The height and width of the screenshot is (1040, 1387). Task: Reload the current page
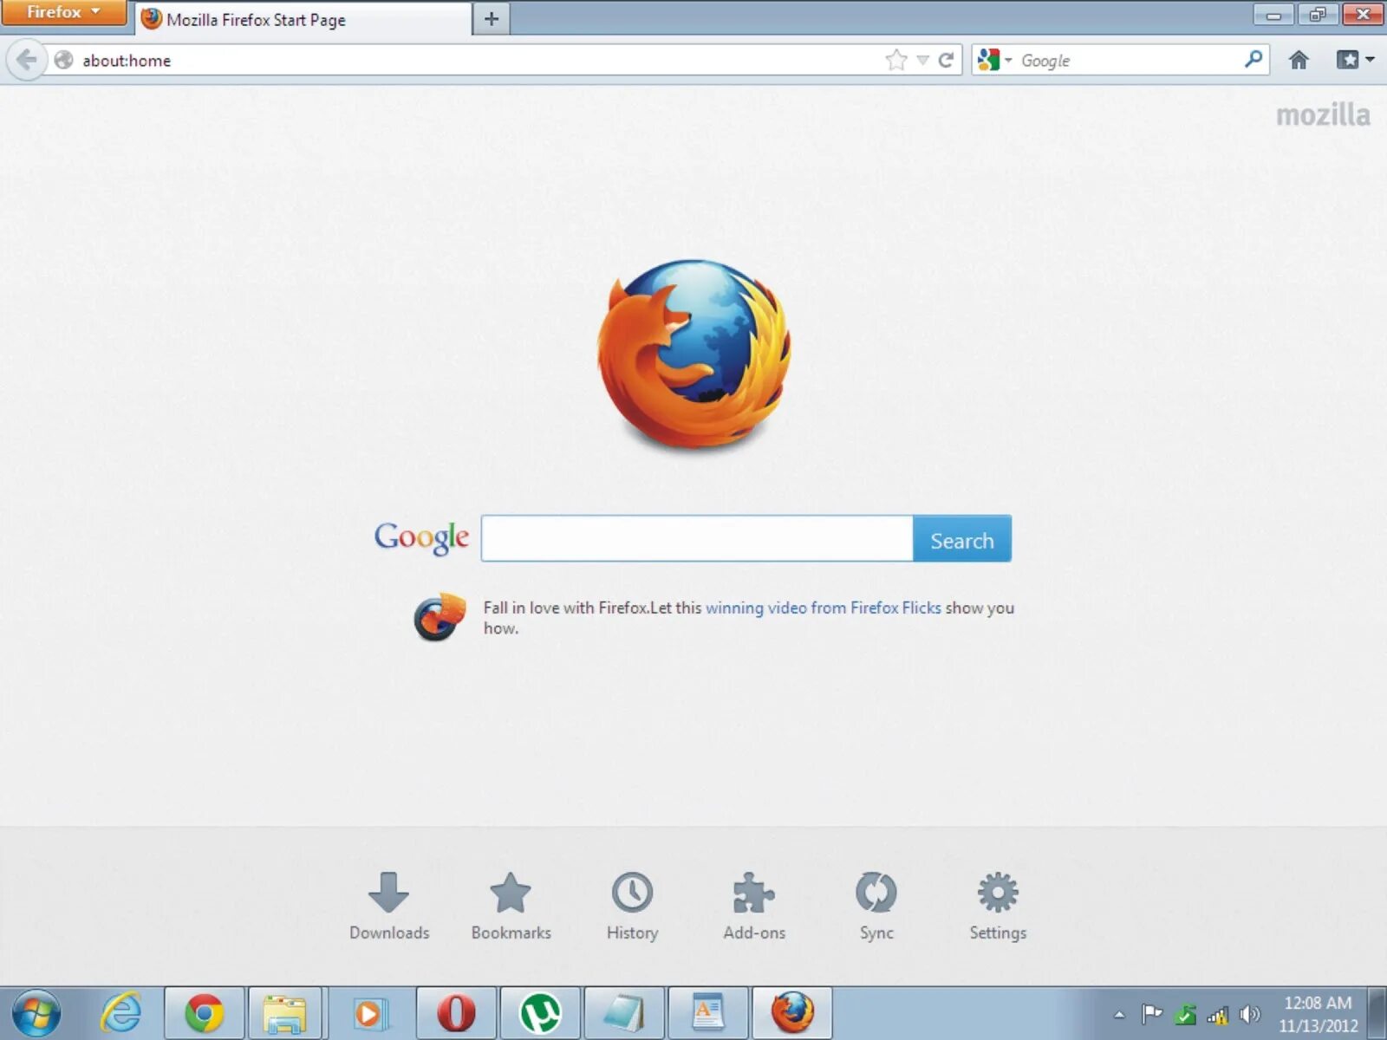pyautogui.click(x=946, y=60)
